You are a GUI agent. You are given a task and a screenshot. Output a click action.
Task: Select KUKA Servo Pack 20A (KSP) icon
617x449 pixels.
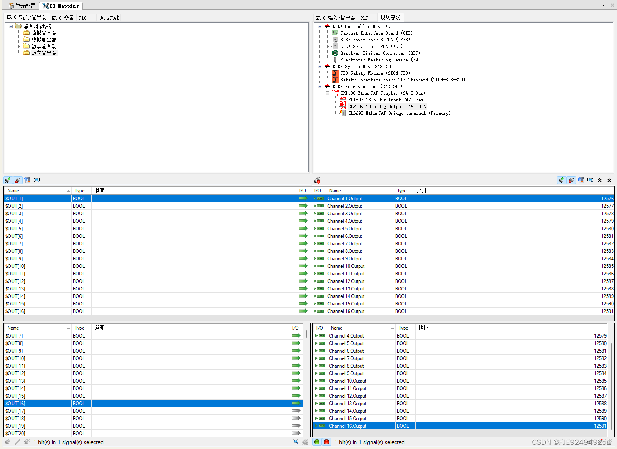point(335,46)
